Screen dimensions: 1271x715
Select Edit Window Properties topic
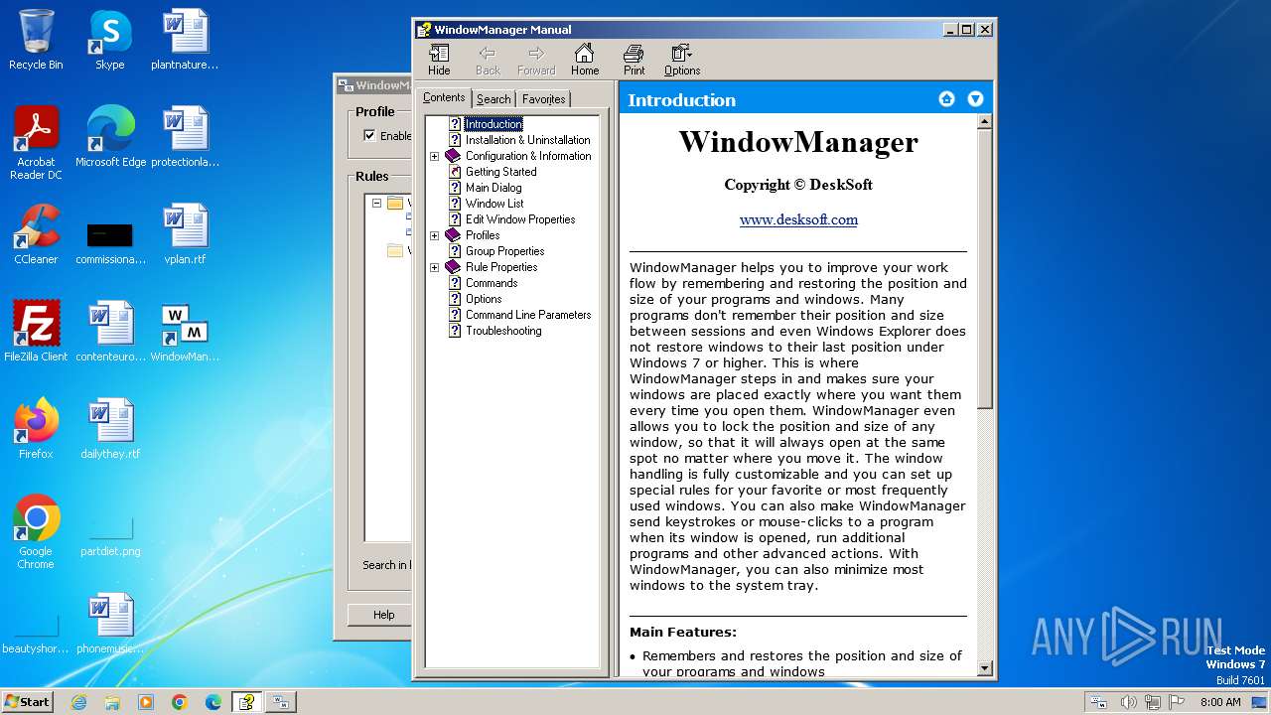(x=520, y=219)
